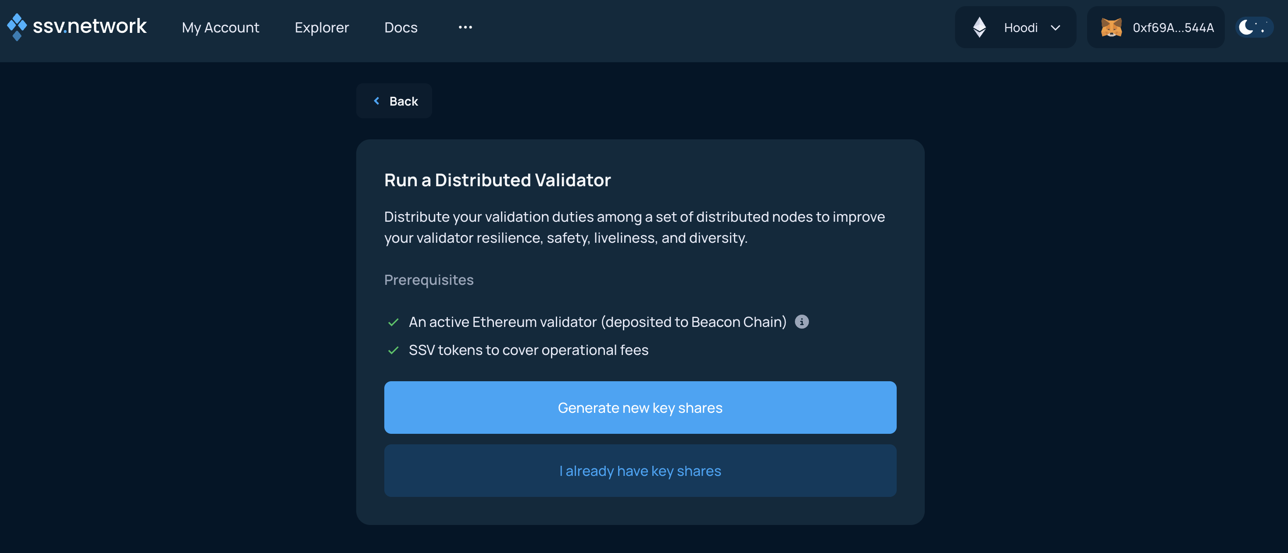Click the Ethereum icon in the network selector
Viewport: 1288px width, 553px height.
(x=980, y=28)
